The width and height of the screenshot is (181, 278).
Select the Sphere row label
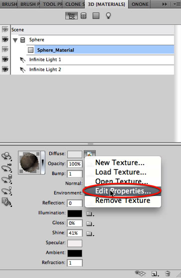(36, 40)
